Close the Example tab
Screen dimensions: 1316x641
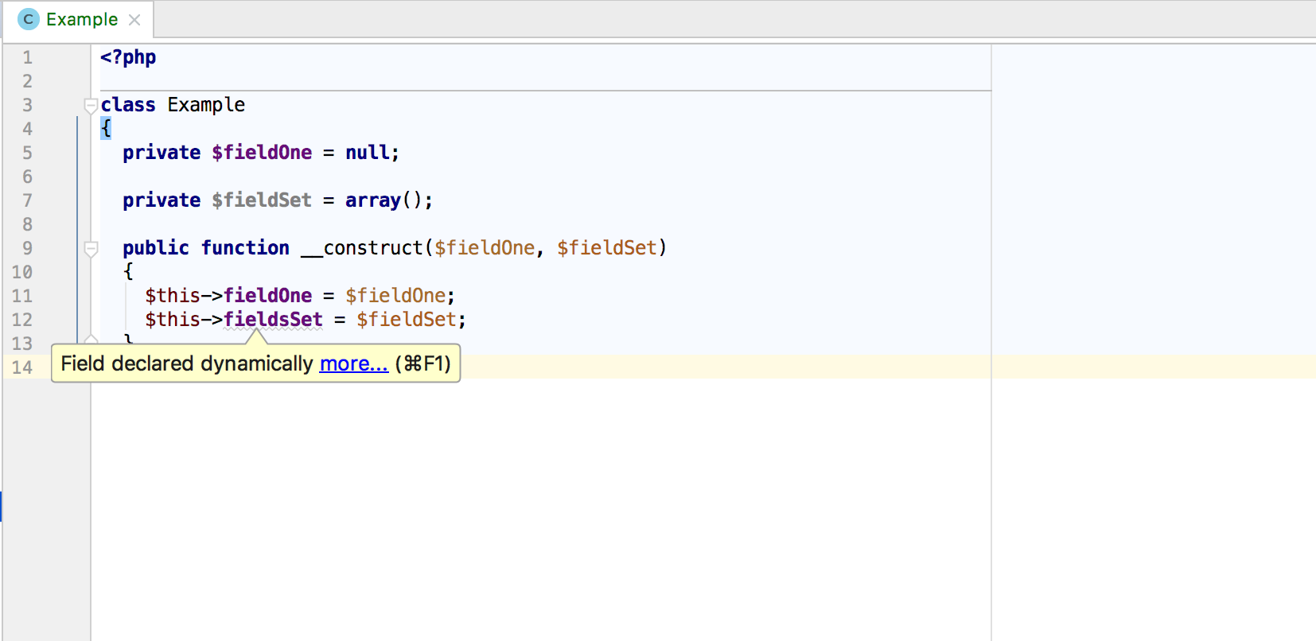[x=134, y=20]
